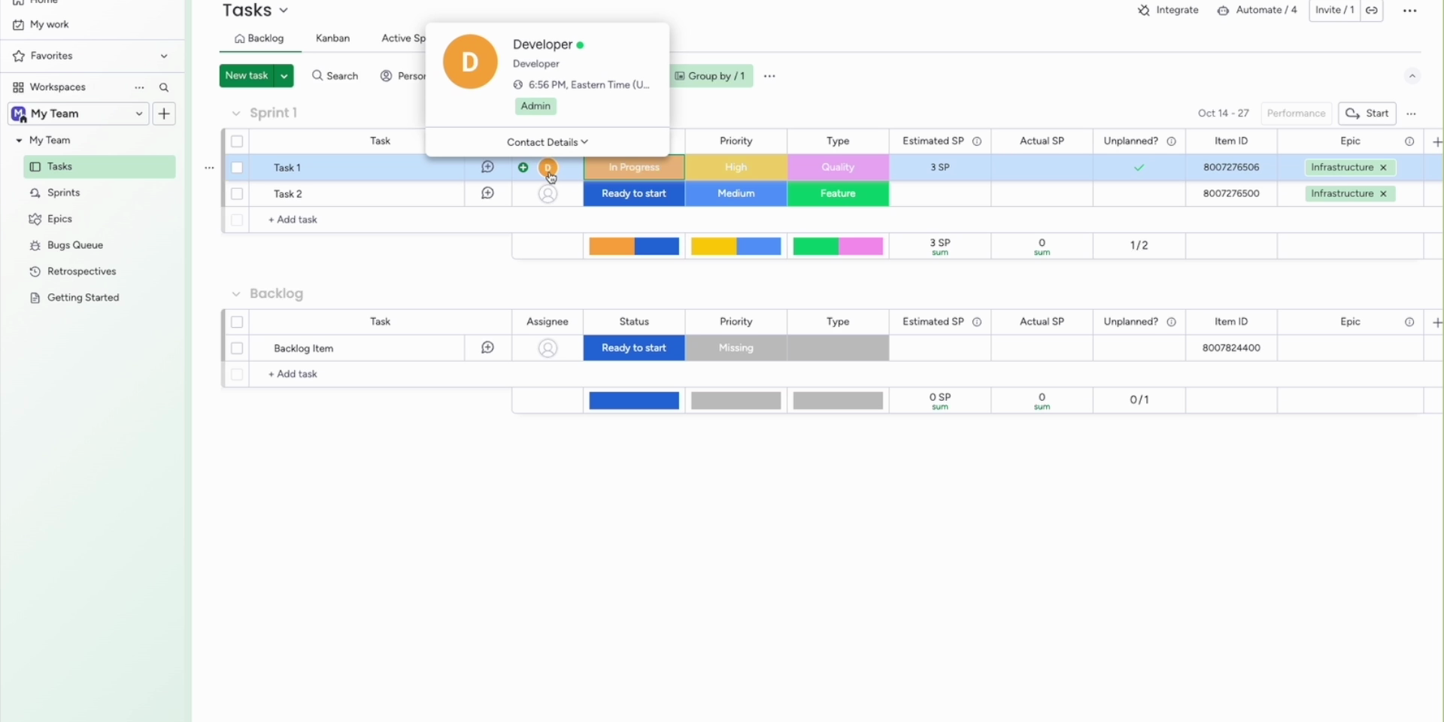The height and width of the screenshot is (722, 1444).
Task: Toggle select-all checkbox in Sprint 1 header
Action: [237, 141]
